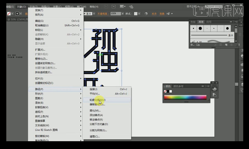249x149 pixels.
Task: Expand the opacity slider arrow
Action: tap(122, 14)
